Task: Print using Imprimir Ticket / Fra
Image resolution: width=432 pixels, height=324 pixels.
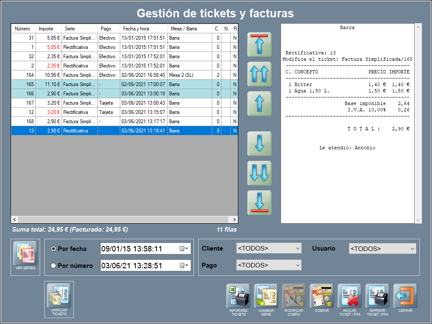Action: [x=377, y=297]
